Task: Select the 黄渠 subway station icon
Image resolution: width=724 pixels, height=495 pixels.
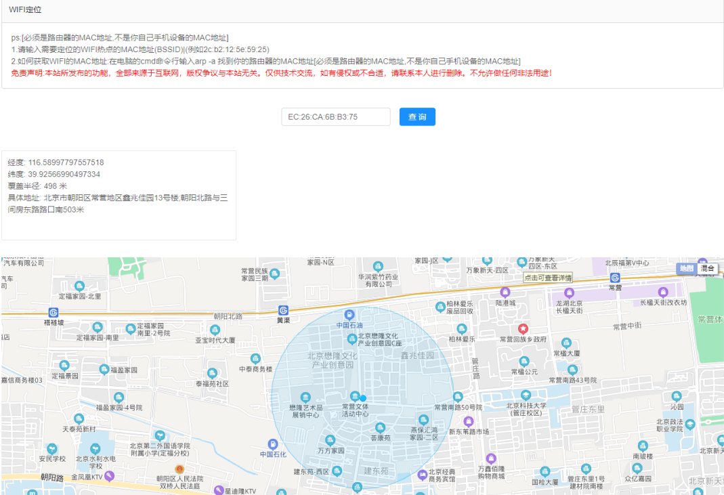Action: (283, 310)
